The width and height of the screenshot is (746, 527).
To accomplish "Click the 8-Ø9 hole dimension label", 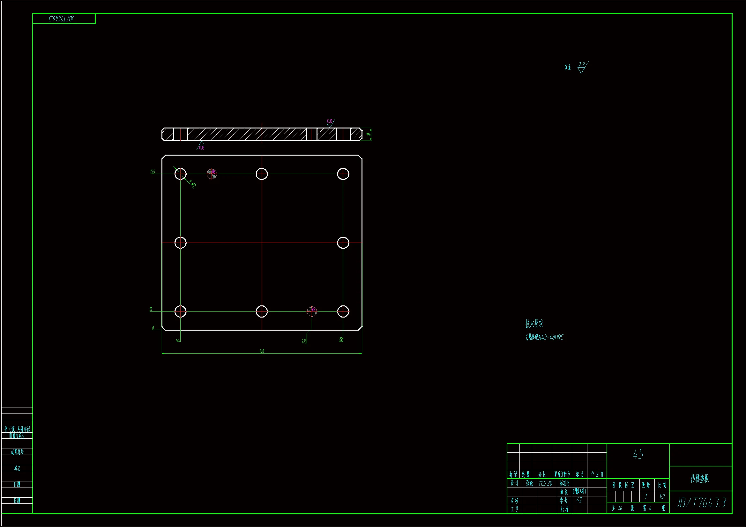I will point(192,184).
